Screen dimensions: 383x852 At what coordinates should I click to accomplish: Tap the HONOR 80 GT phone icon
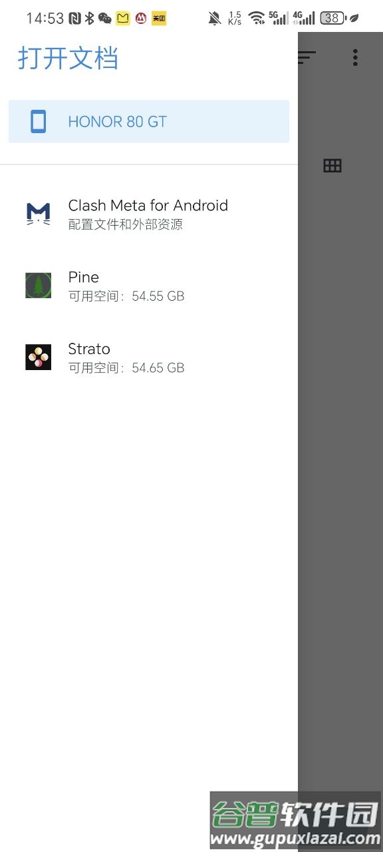click(39, 122)
